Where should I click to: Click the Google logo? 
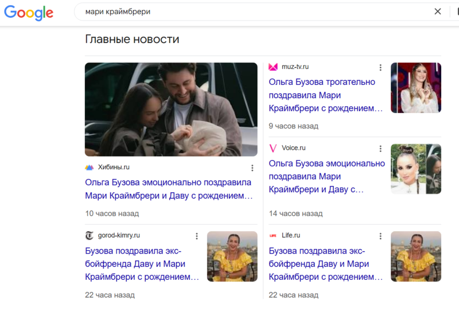29,13
